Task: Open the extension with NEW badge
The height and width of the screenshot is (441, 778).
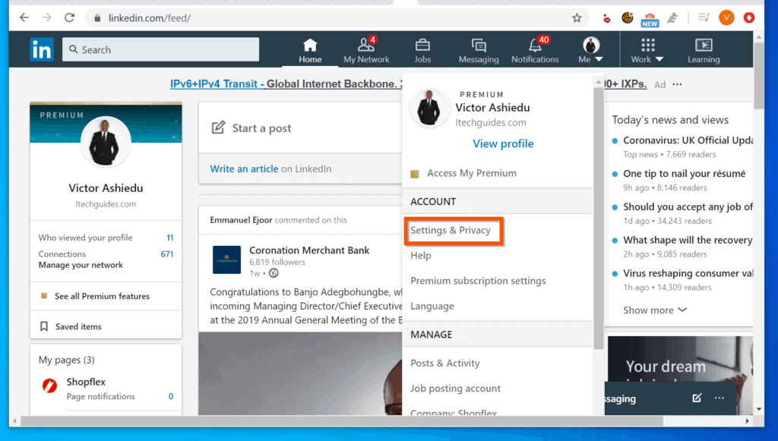Action: coord(650,19)
